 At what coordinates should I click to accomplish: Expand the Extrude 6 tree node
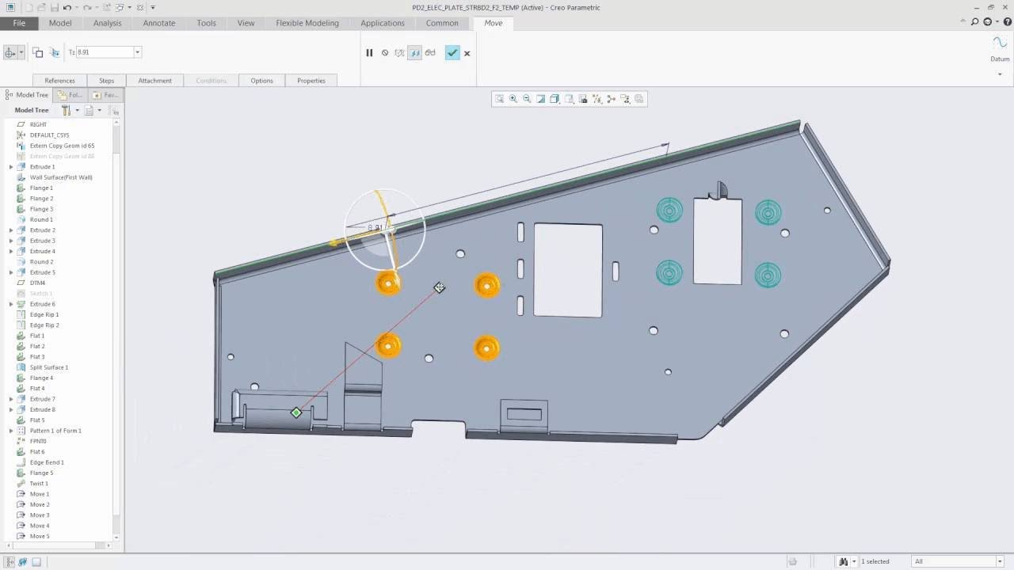pyautogui.click(x=11, y=304)
